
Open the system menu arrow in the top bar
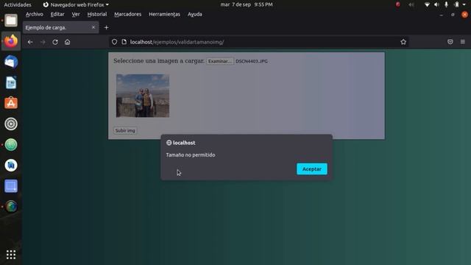[x=464, y=4]
